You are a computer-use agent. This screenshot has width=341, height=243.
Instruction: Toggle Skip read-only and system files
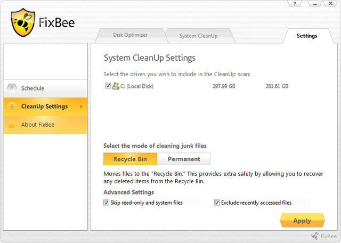[107, 203]
